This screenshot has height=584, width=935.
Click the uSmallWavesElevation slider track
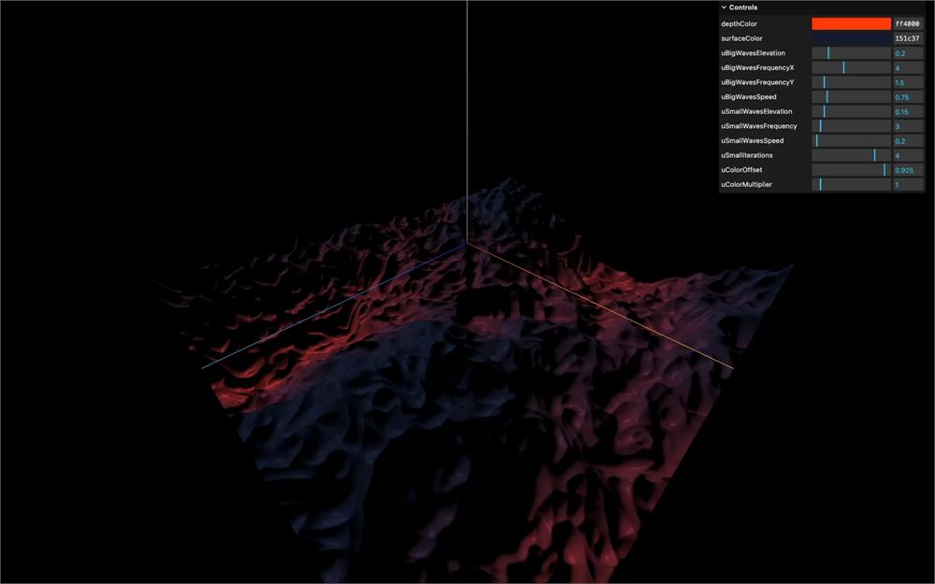[851, 111]
